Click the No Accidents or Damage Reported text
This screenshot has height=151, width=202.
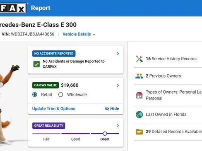pyautogui.click(x=74, y=64)
